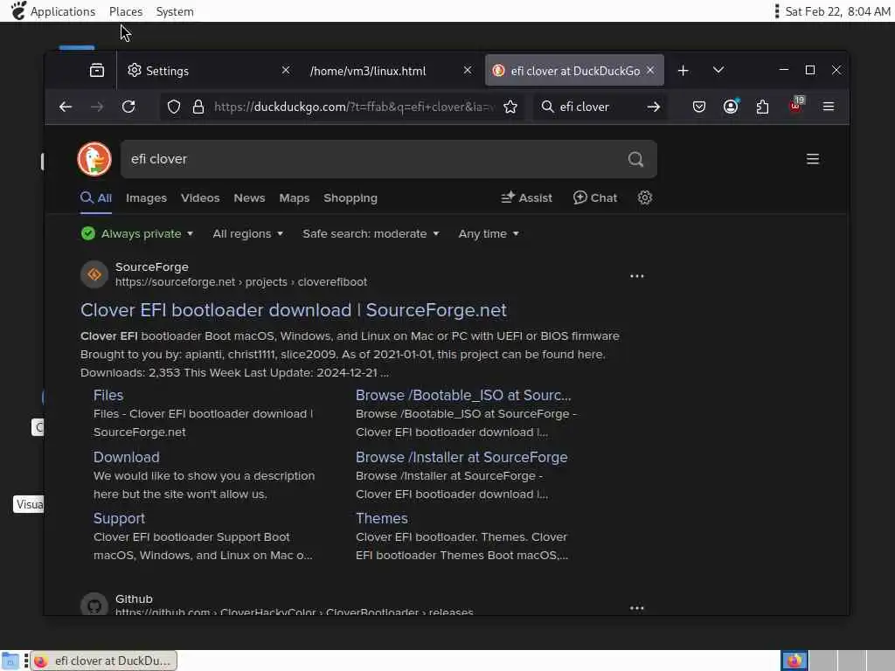
Task: Go to DuckDuckGo home via duck logo
Action: (x=94, y=159)
